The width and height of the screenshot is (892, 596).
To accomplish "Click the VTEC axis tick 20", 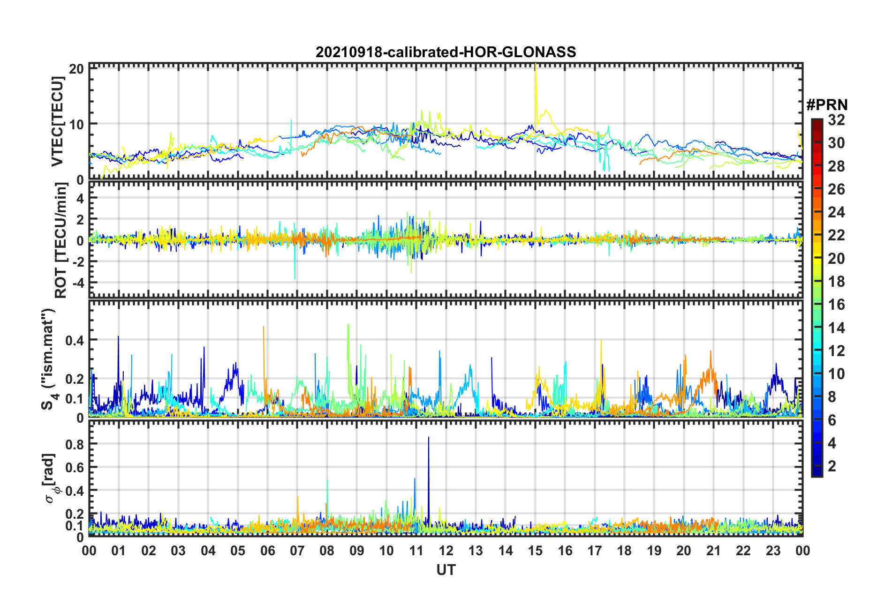I will coord(76,69).
